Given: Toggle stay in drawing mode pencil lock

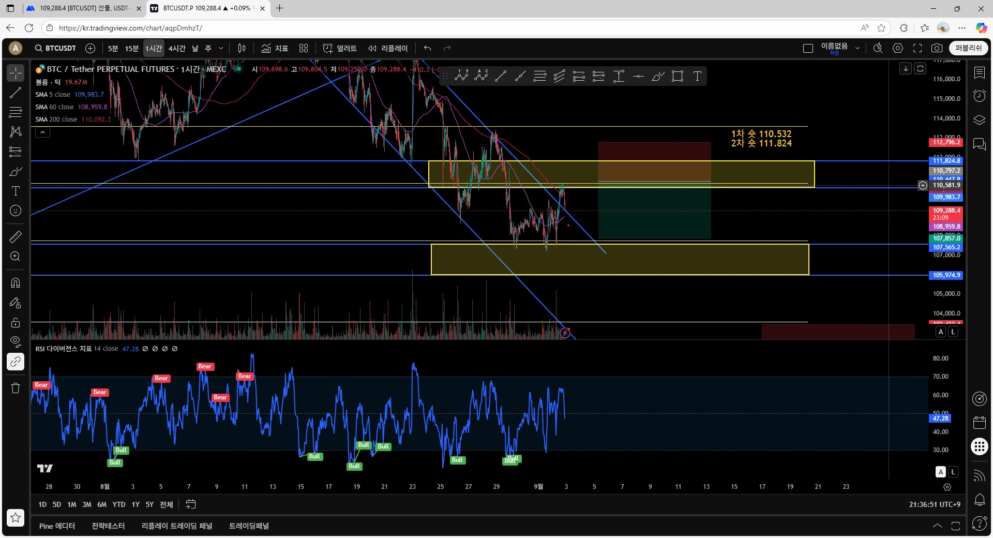Looking at the screenshot, I should coord(16,303).
